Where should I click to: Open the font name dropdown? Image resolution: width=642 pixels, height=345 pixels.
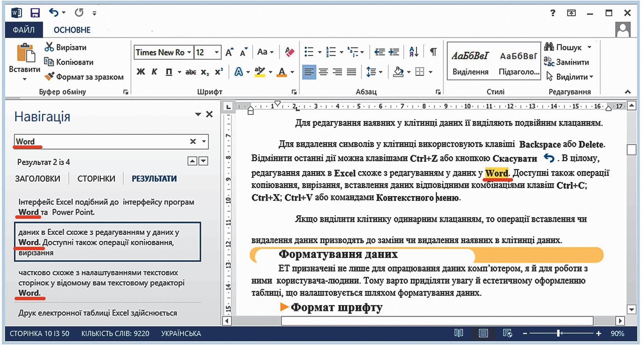coord(189,52)
